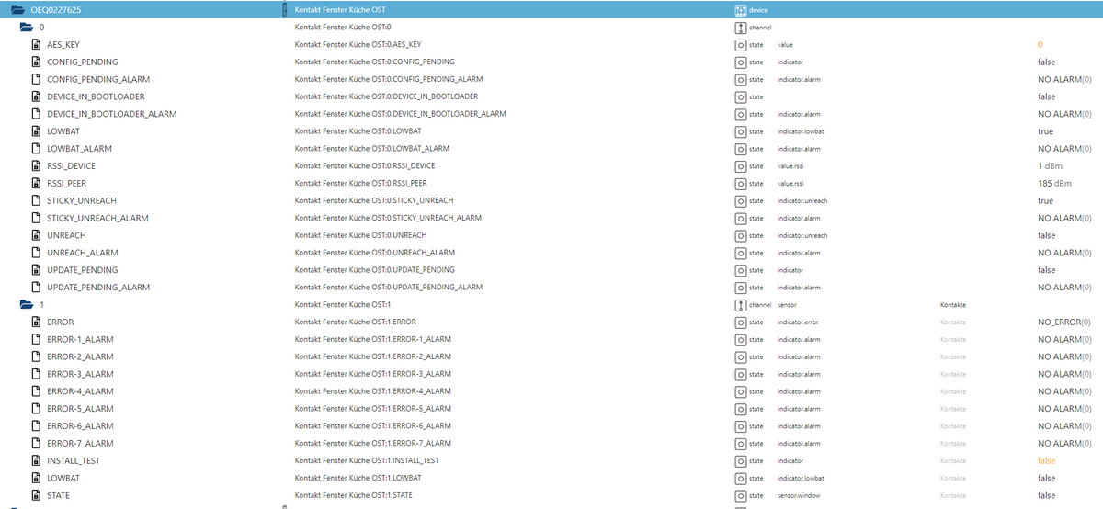The width and height of the screenshot is (1103, 509).
Task: Click the name Kontakt Fenster Küche OST:1.STATE
Action: (x=356, y=495)
